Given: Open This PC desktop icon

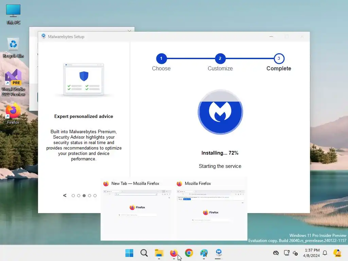Looking at the screenshot, I should click(x=13, y=14).
